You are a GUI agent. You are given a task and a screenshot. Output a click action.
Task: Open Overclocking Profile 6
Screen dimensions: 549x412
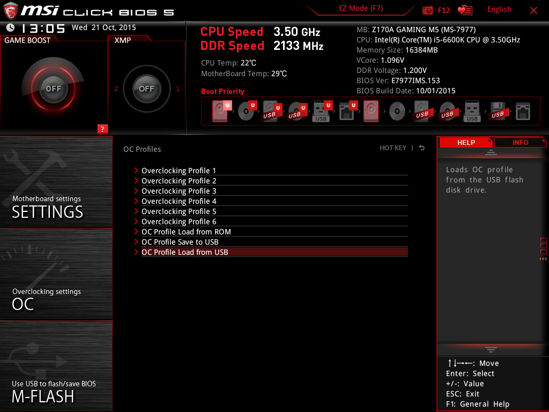tap(274, 222)
